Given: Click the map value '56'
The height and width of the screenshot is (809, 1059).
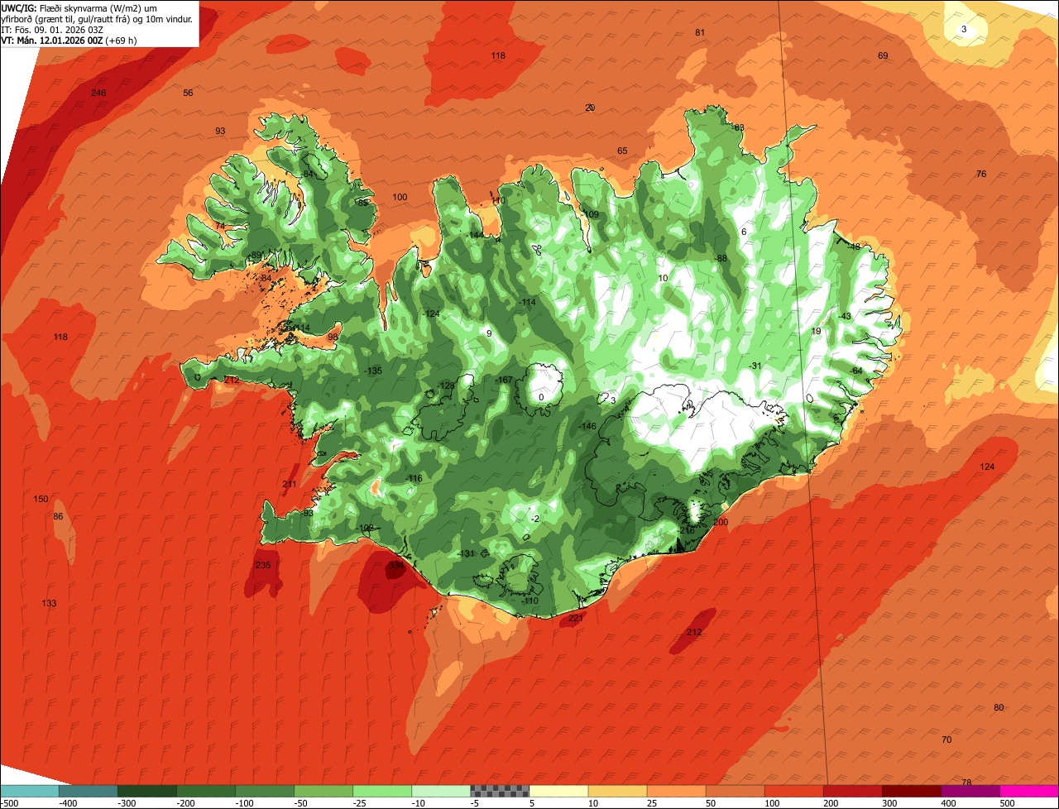Looking at the screenshot, I should [188, 93].
